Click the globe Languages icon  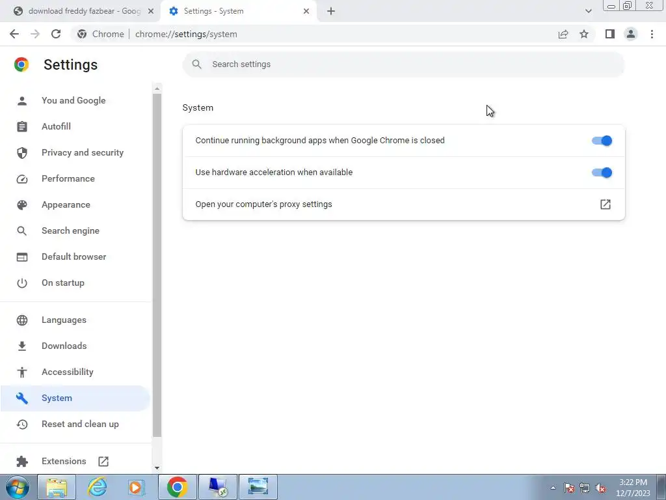21,320
